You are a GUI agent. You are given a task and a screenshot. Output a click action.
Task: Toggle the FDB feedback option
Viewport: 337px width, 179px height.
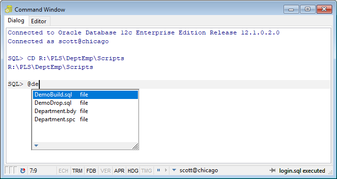91,171
